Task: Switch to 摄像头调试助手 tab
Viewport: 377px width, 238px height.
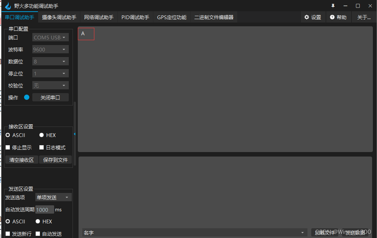Action: pos(59,17)
